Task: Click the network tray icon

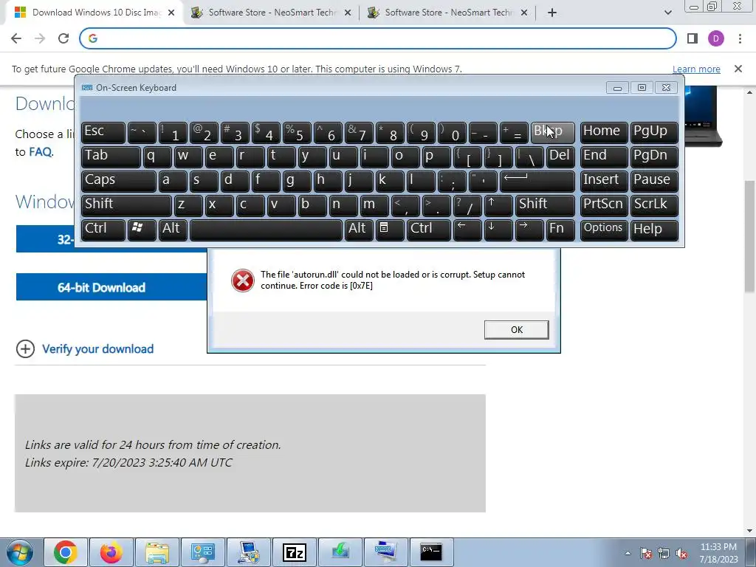Action: 664,553
